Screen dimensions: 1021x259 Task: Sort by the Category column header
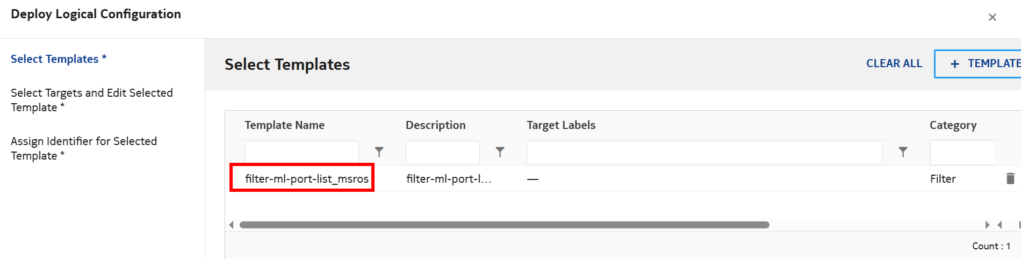tap(953, 125)
